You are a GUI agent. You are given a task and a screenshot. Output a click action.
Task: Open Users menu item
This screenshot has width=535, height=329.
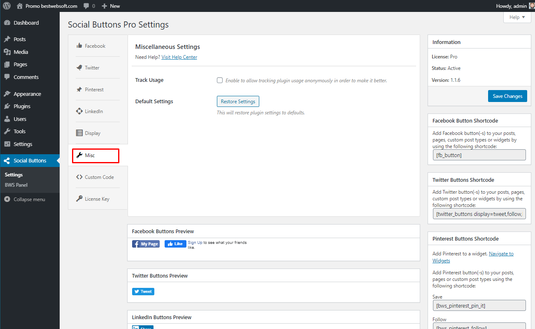30,119
